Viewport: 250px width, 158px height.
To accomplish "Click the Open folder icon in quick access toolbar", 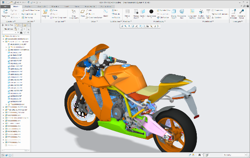I will [x=11, y=3].
